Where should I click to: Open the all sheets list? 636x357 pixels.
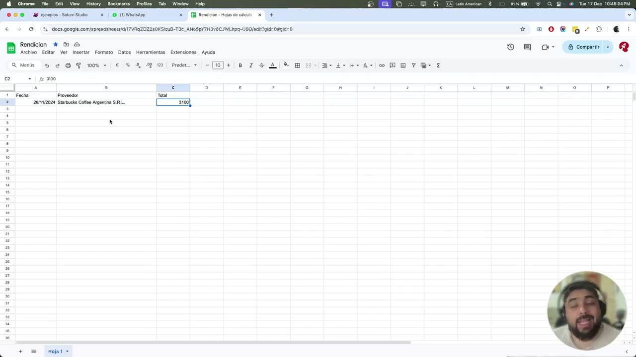34,352
